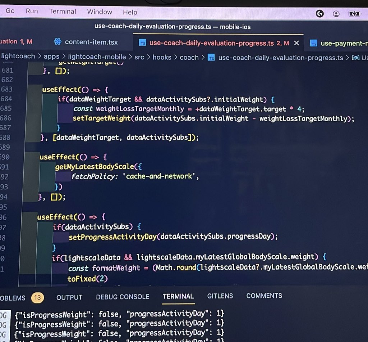Click the TS icon on use-payment tab
Viewport: 368px width, 342px height.
click(x=313, y=44)
